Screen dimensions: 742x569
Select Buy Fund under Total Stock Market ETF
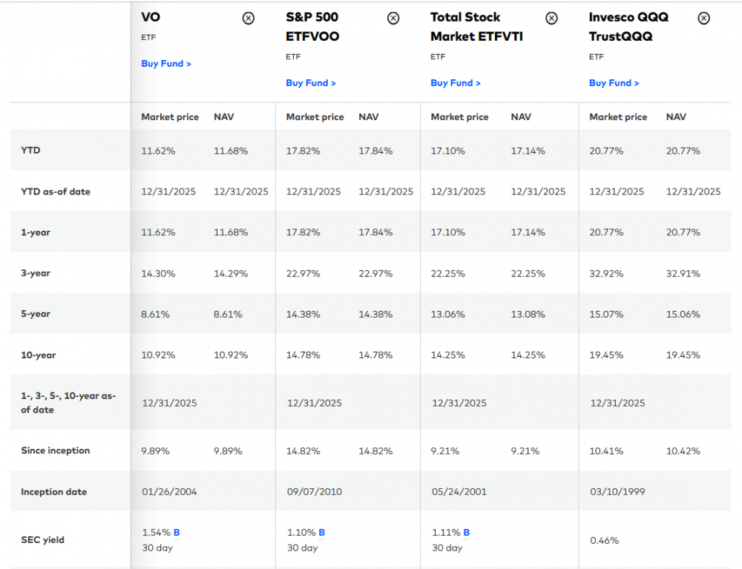click(456, 83)
